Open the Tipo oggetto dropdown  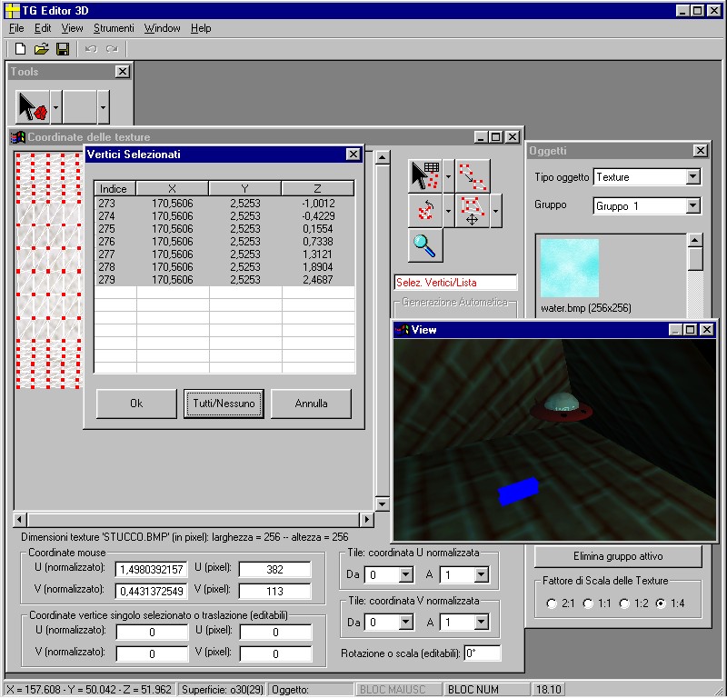tap(692, 177)
